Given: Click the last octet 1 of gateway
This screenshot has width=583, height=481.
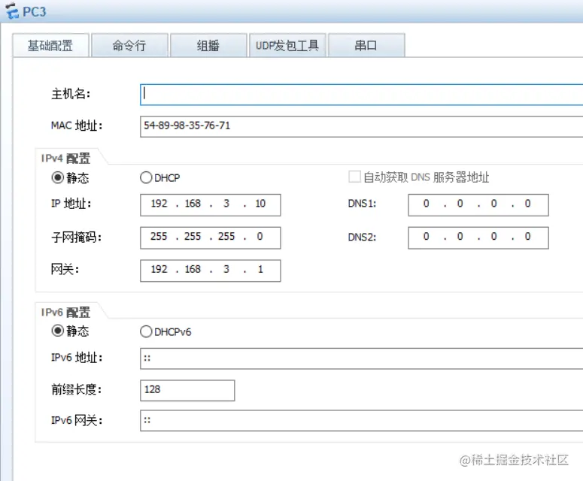Looking at the screenshot, I should pos(260,269).
